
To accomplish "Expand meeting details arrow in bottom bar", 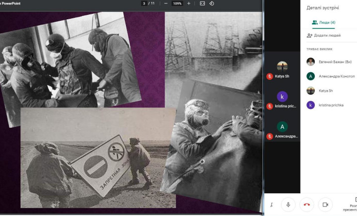I will (x=272, y=204).
